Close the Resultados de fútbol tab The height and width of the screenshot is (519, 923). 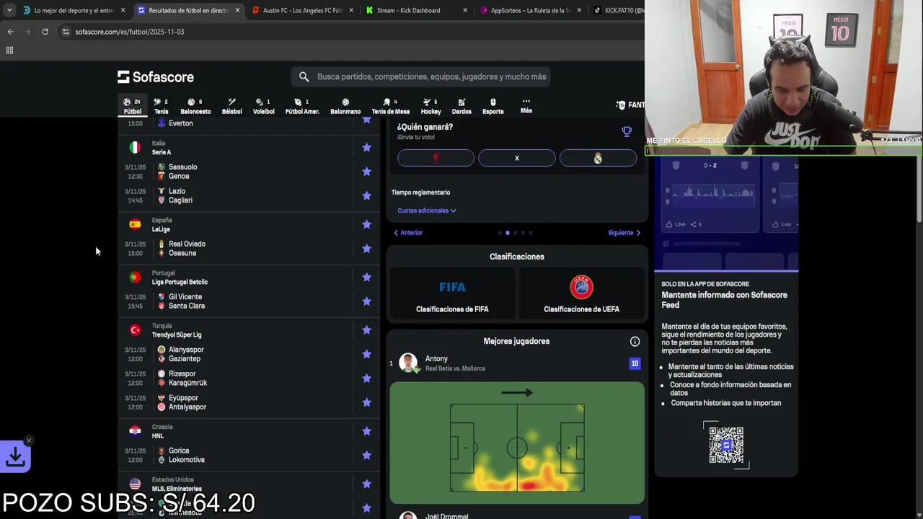pos(237,10)
